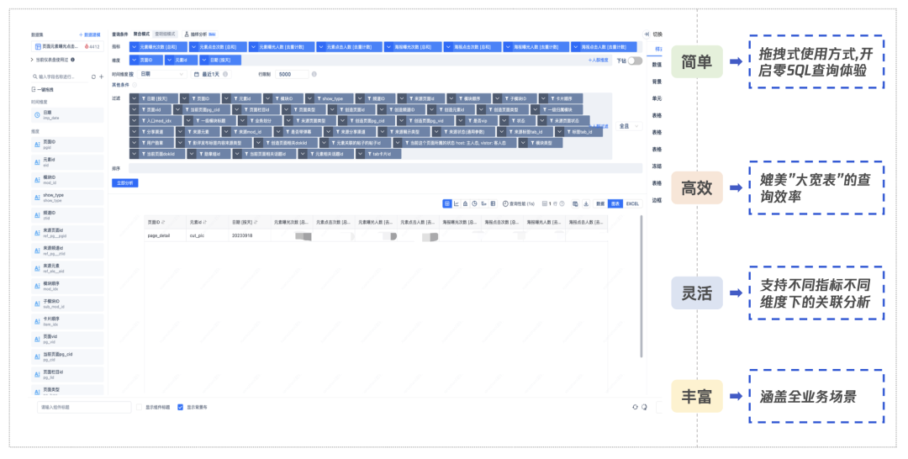Open the 最近1天 date range picker

click(211, 75)
